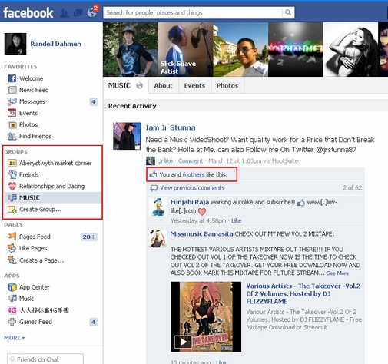Viewport: 388px width, 364px height.
Task: Unlike the Iam Jr Stunna post
Action: (165, 160)
